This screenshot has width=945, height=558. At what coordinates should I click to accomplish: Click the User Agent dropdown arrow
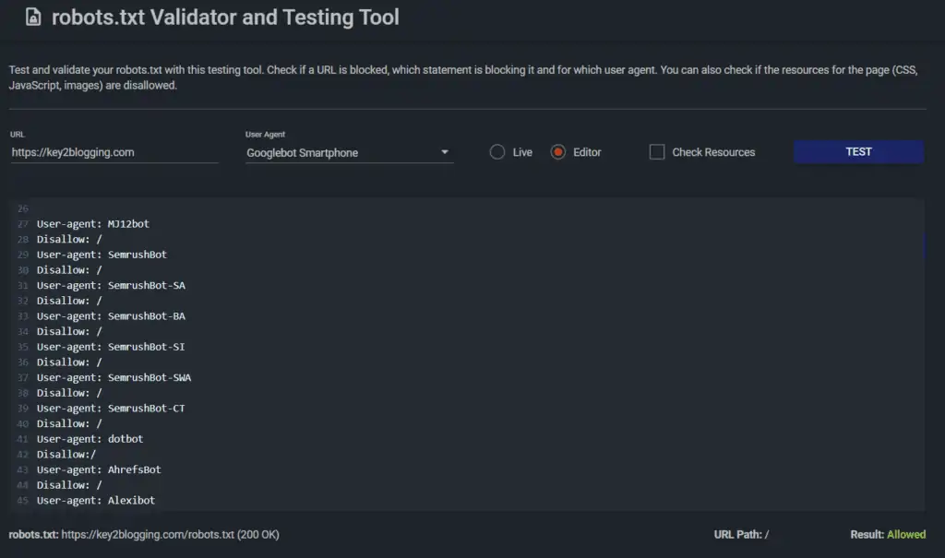[445, 152]
